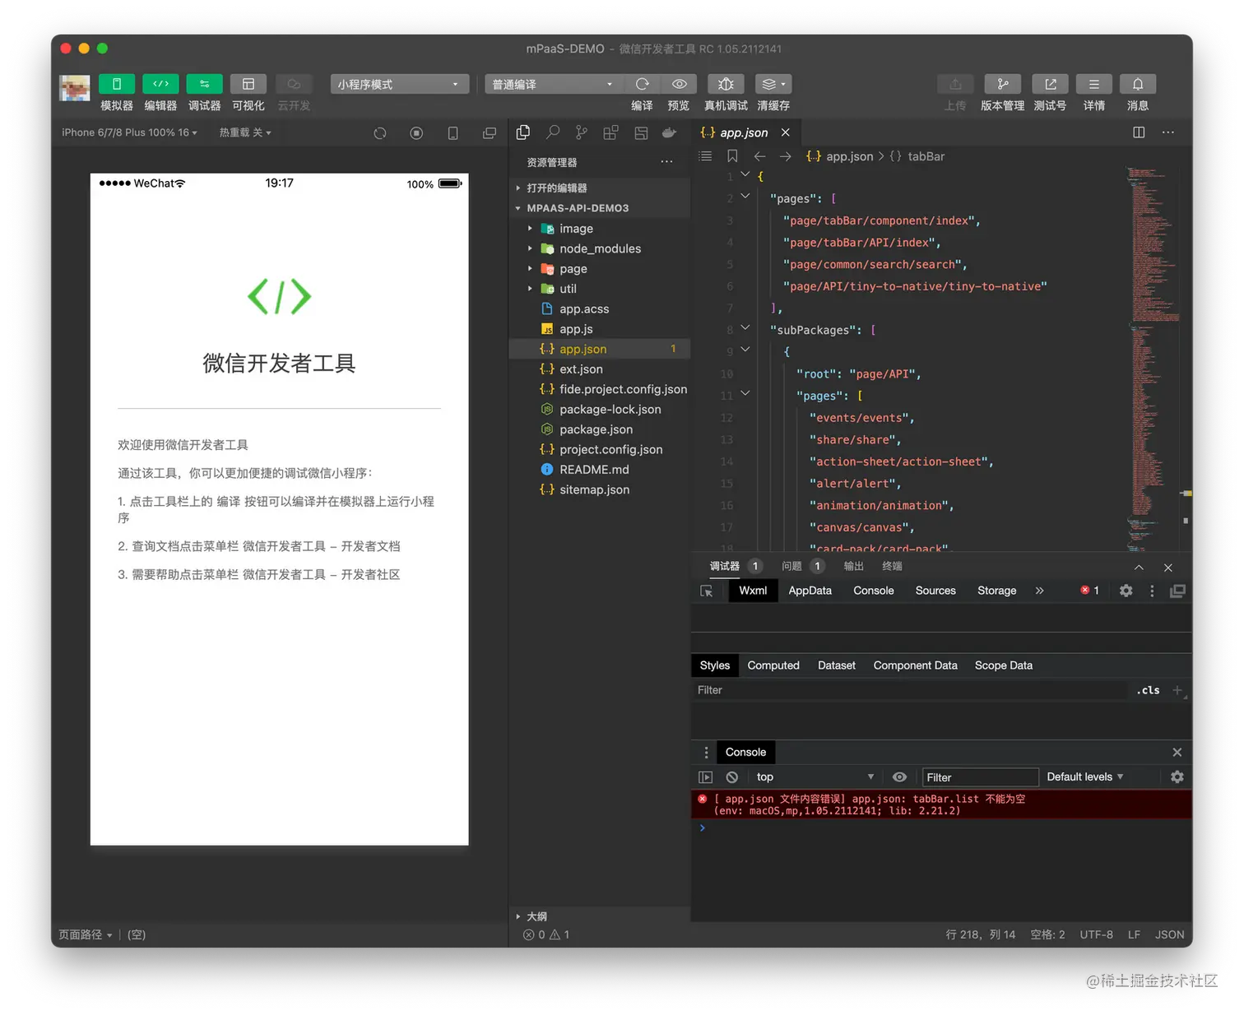Screen dimensions: 1244x1015
Task: Expand the page folder
Action: 600,269
